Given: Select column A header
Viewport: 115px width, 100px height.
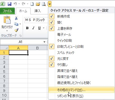Looking at the screenshot, I should click(x=18, y=48).
